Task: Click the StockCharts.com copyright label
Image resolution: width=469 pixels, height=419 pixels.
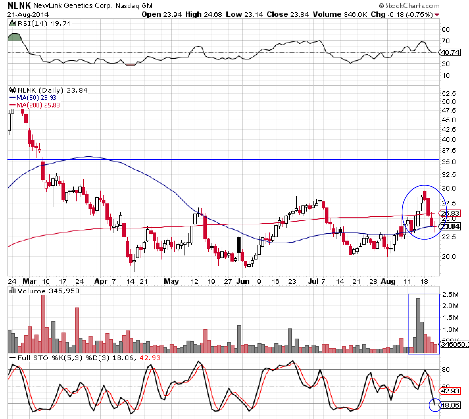Action: (x=409, y=6)
